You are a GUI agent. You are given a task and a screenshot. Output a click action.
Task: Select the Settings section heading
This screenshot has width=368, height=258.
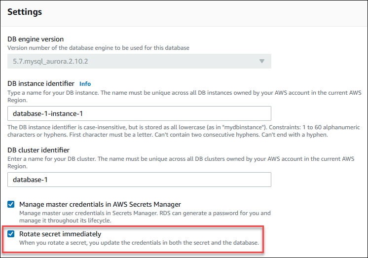point(24,11)
